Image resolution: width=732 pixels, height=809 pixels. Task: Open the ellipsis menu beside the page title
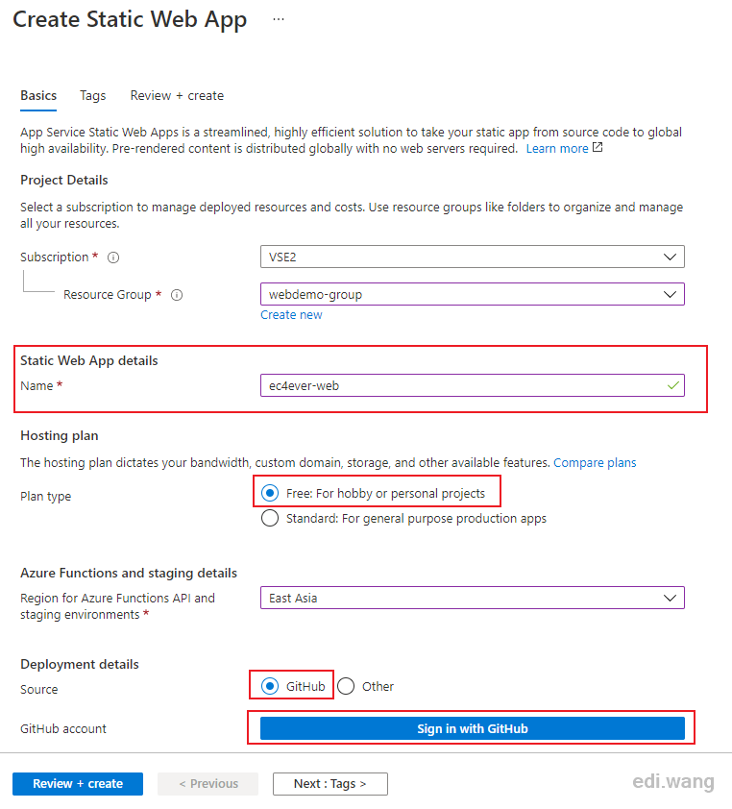point(279,19)
